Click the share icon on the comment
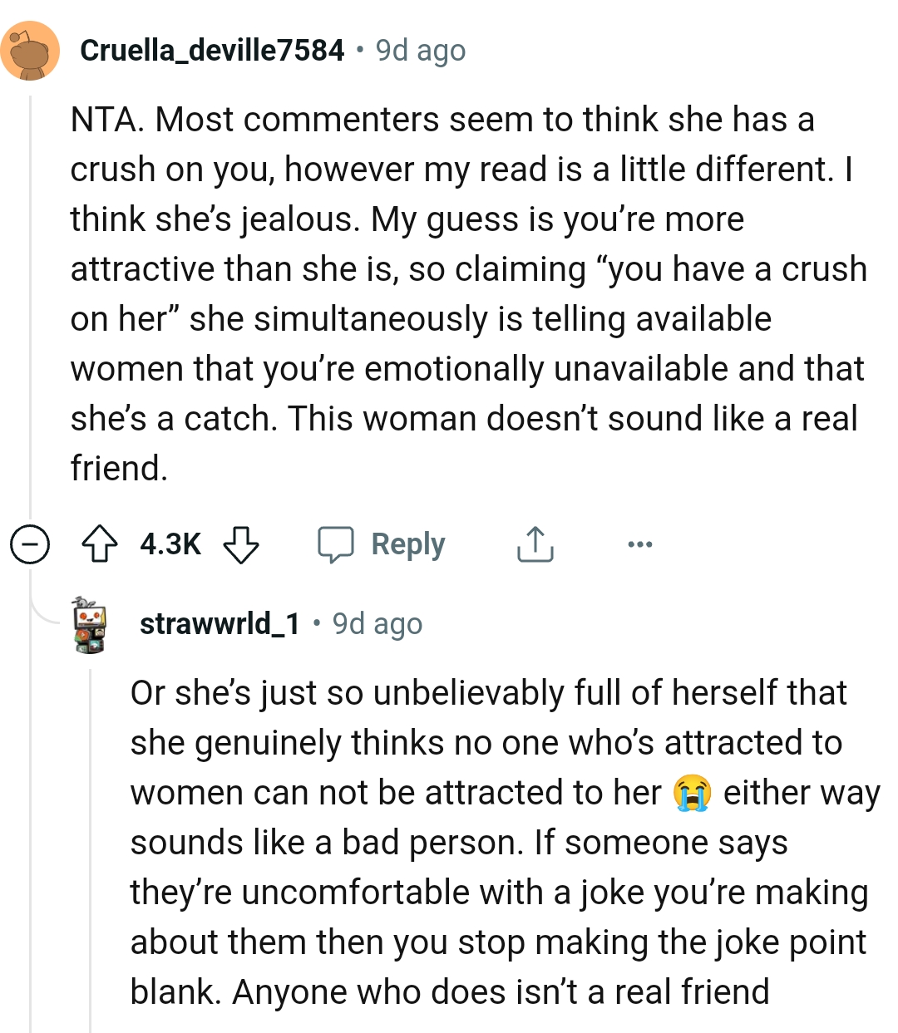Screen dimensions: 898x1033 tap(535, 545)
